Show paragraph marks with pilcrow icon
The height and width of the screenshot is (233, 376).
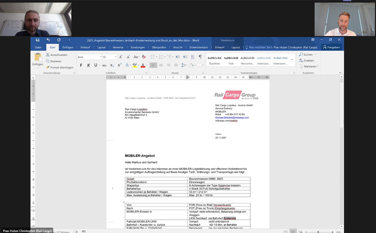[200, 57]
